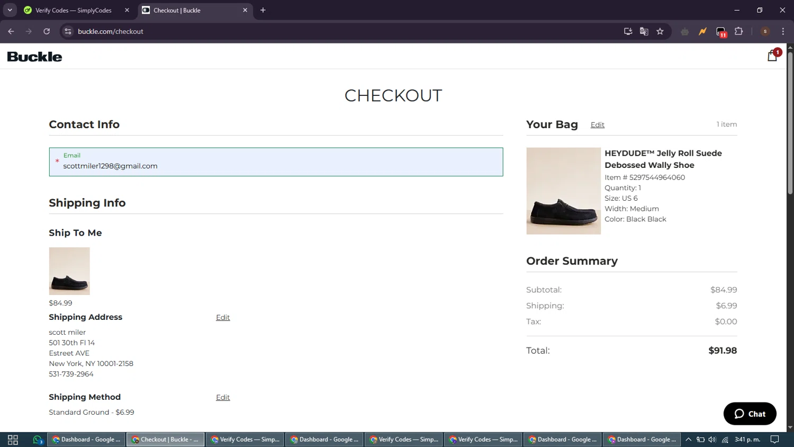Click the orange lightning extension icon

pos(702,31)
